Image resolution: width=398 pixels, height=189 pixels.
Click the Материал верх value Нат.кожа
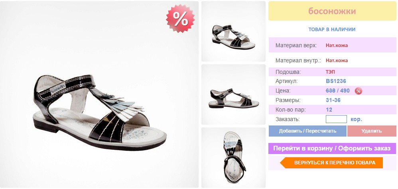[337, 46]
